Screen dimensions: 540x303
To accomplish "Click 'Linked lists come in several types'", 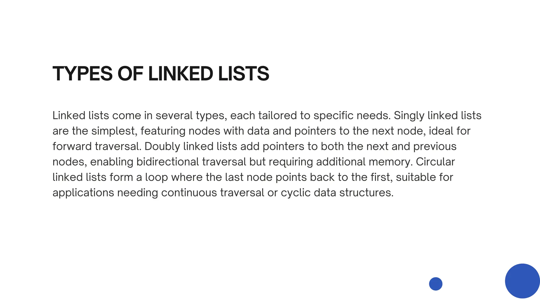I will pos(138,116).
